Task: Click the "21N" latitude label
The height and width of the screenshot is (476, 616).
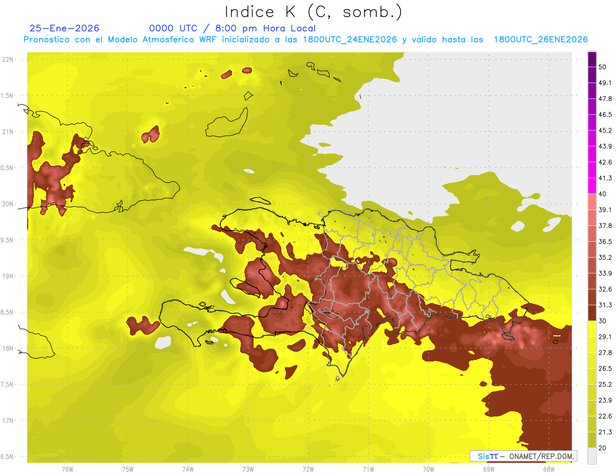Action: click(8, 131)
